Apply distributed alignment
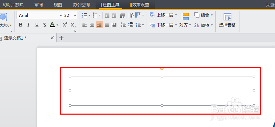This screenshot has width=275, height=127. click(x=114, y=25)
